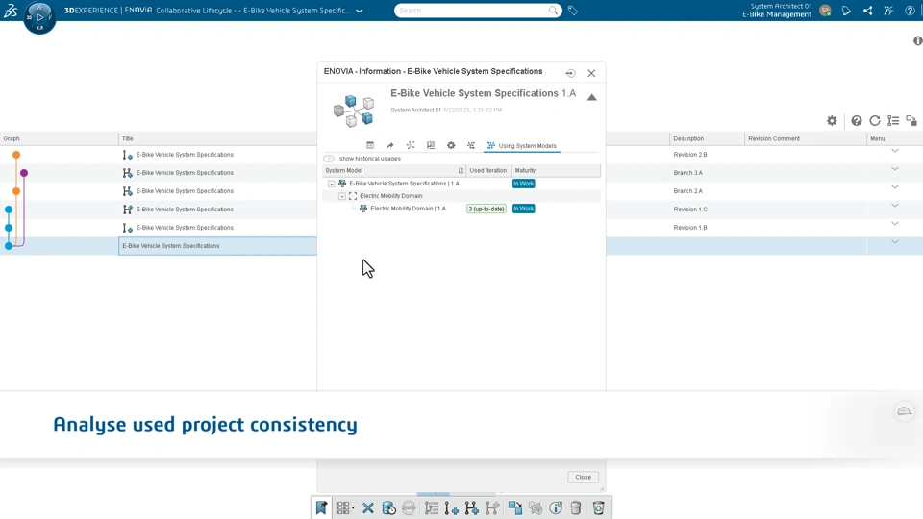923x519 pixels.
Task: Click the duplicate-lock icon near refresh
Action: click(911, 121)
